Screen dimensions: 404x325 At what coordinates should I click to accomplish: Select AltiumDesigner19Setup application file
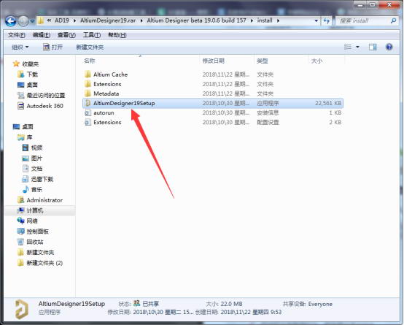(213, 103)
